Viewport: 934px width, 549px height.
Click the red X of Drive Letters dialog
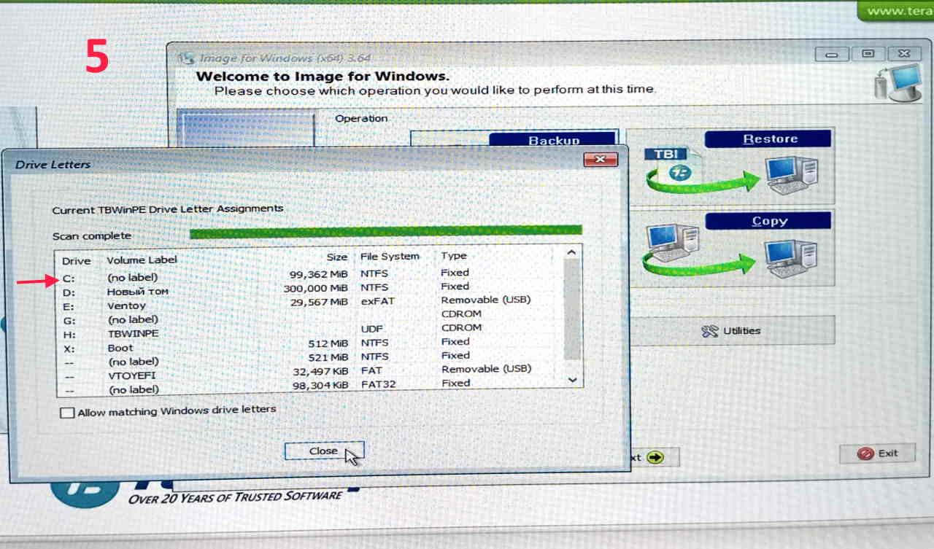[601, 159]
